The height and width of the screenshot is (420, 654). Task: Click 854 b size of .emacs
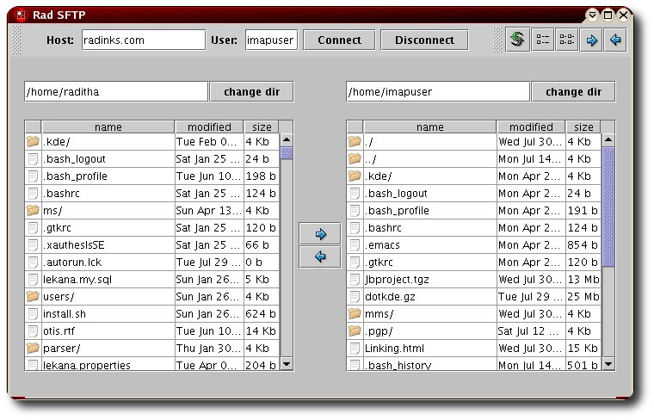tap(583, 244)
